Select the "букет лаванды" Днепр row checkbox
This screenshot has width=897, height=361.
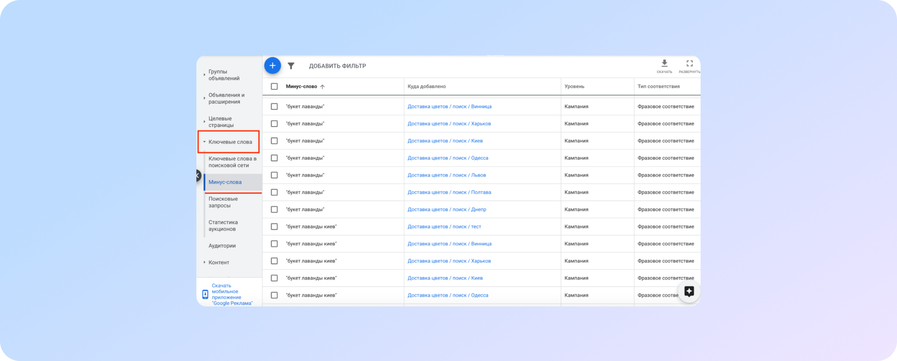pyautogui.click(x=274, y=209)
